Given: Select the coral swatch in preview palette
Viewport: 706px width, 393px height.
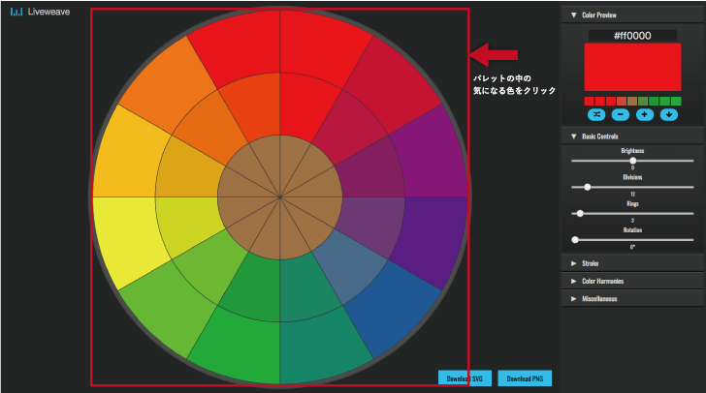Looking at the screenshot, I should (622, 102).
